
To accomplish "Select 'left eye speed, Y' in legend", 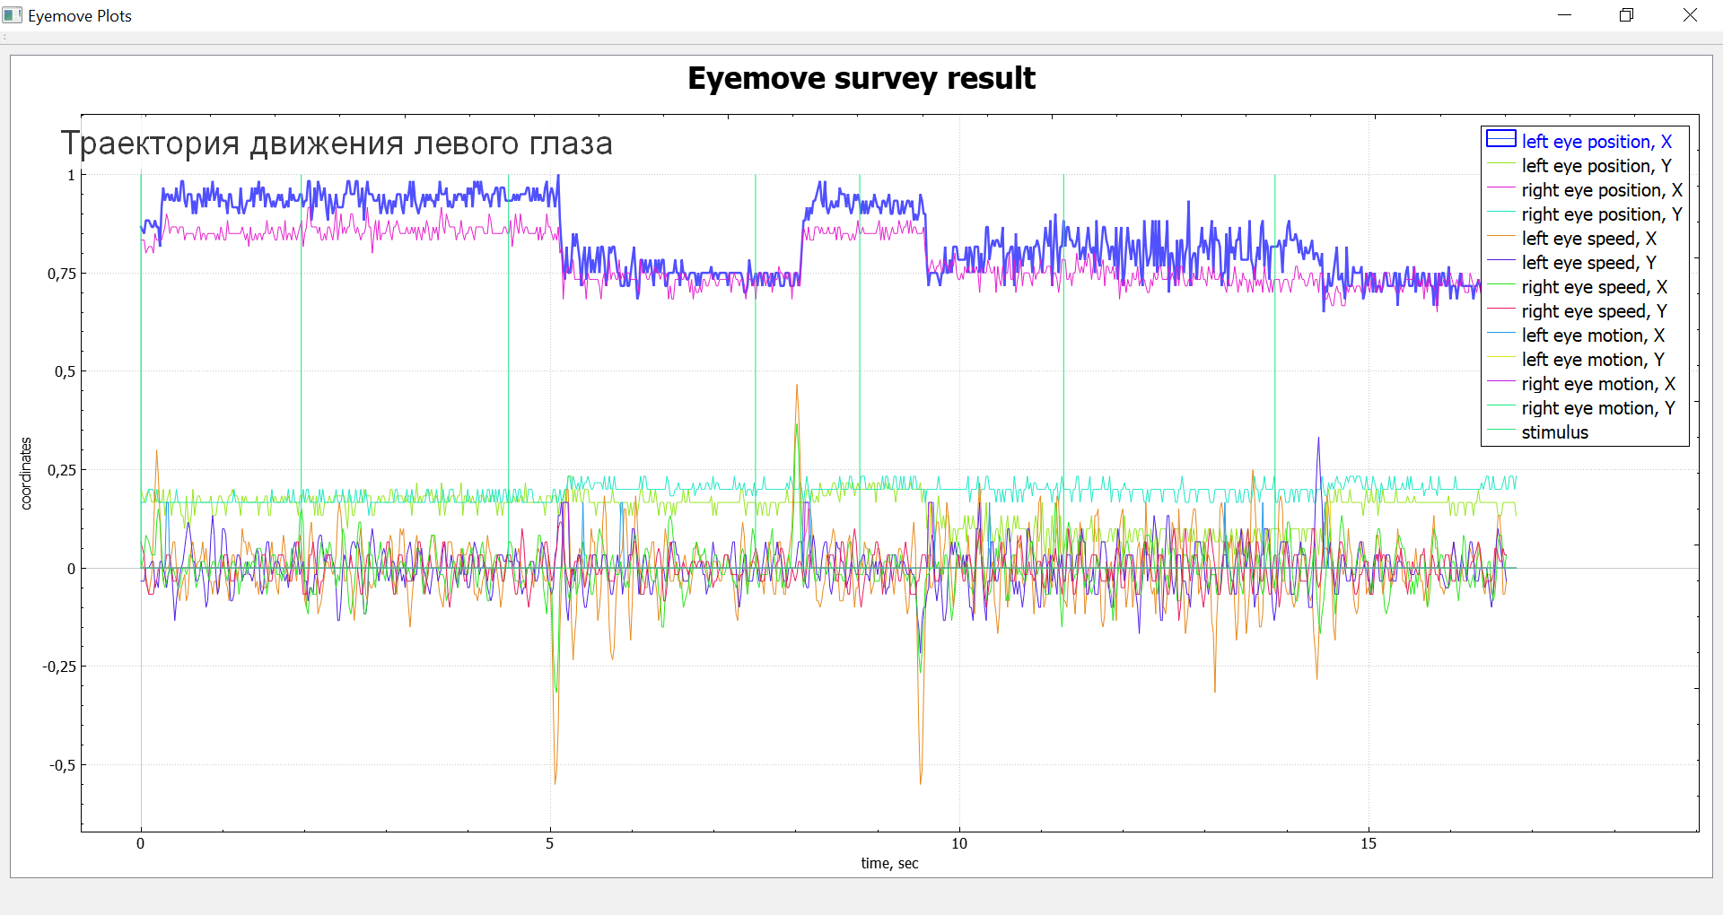I will pyautogui.click(x=1588, y=263).
